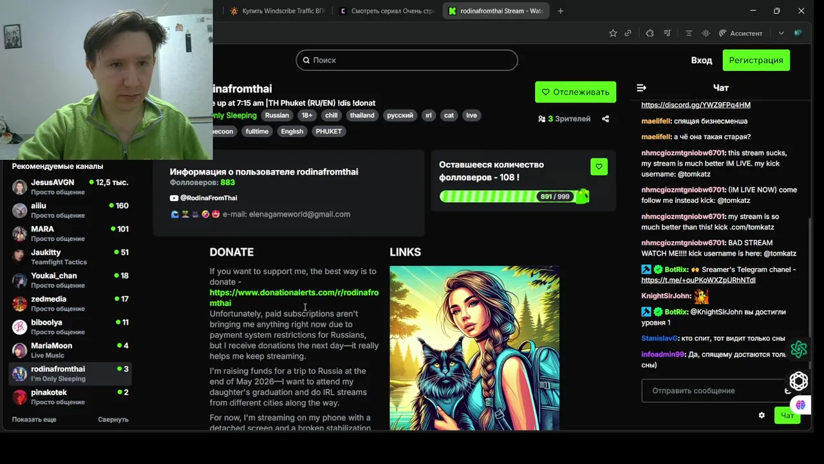Click the maeliefell username asking 'а чё она такая старая?'
The image size is (824, 464).
coord(656,137)
